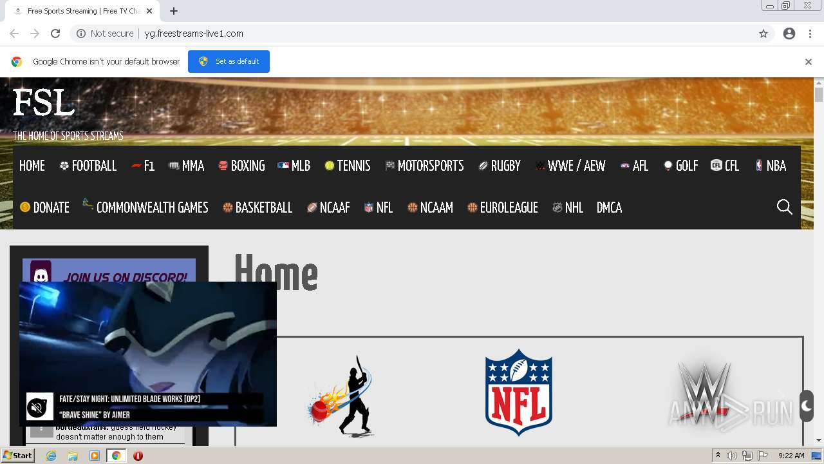Open the volume tray icon
The image size is (824, 464).
click(x=732, y=456)
